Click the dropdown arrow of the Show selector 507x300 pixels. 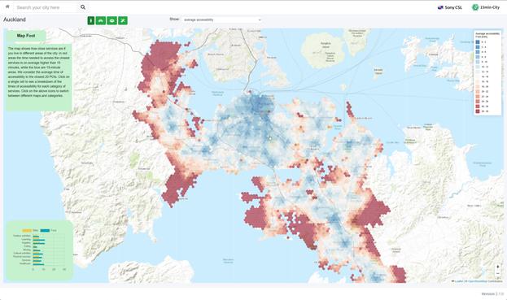pyautogui.click(x=260, y=20)
